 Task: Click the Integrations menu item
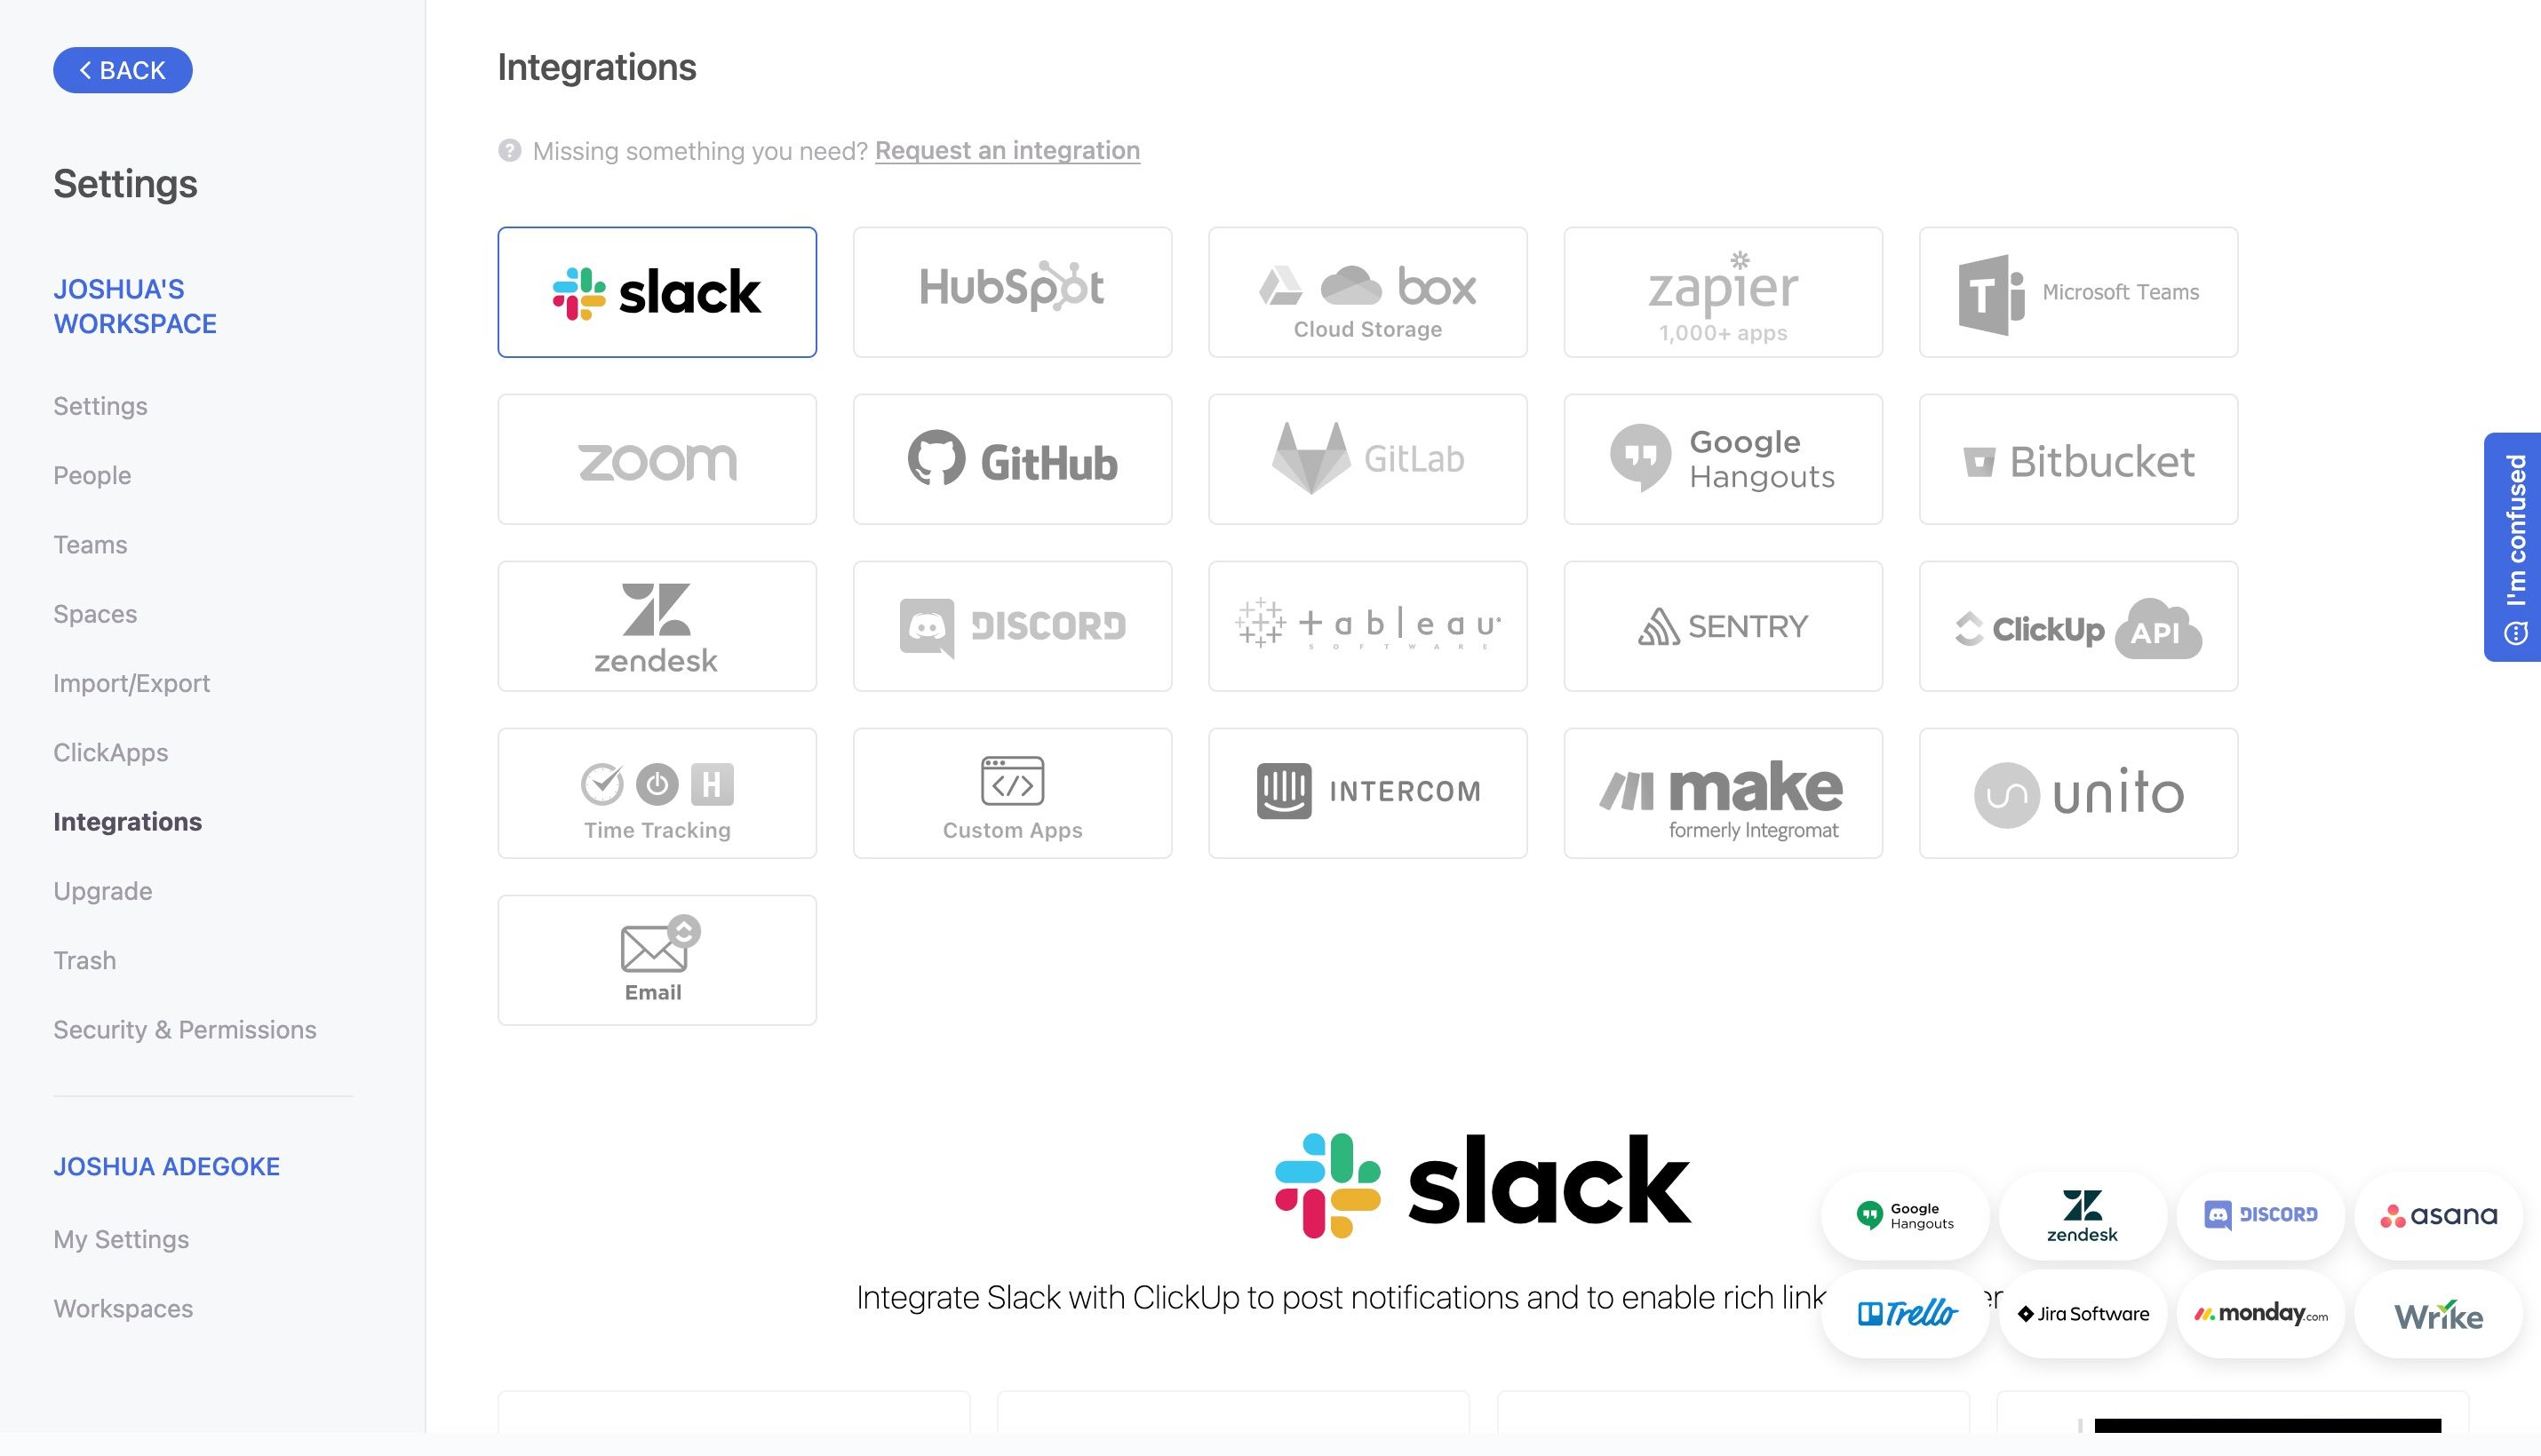127,821
